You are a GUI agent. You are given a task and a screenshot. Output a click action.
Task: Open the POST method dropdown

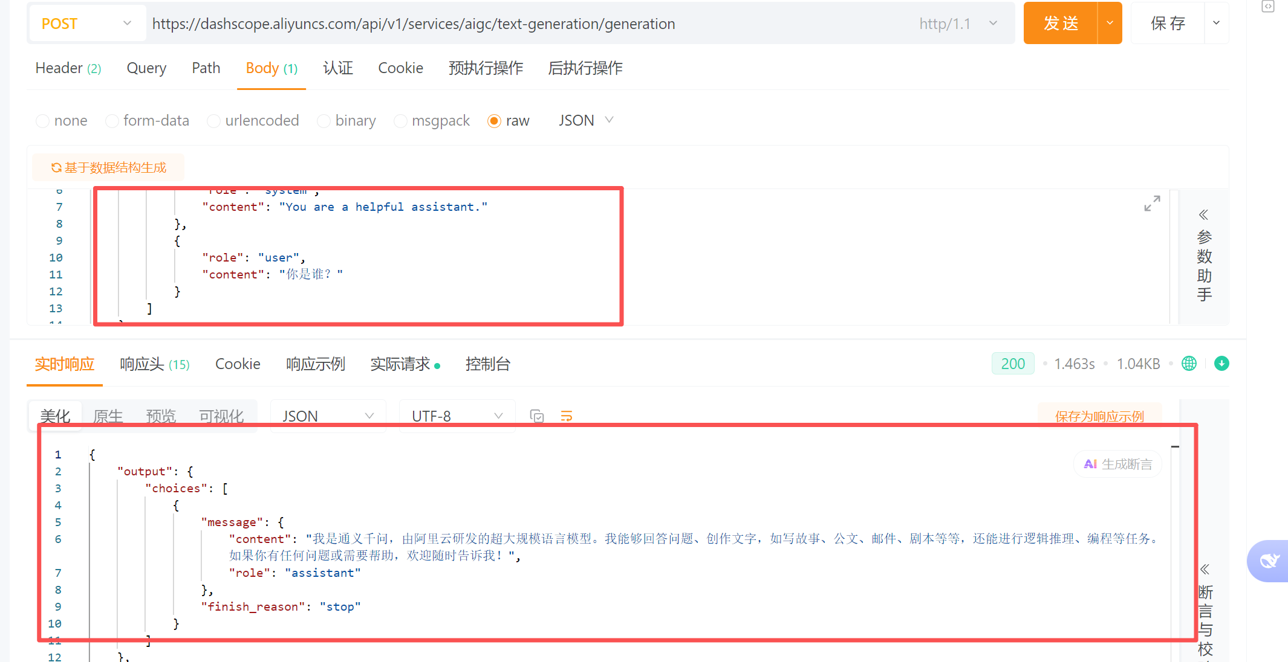pyautogui.click(x=86, y=24)
